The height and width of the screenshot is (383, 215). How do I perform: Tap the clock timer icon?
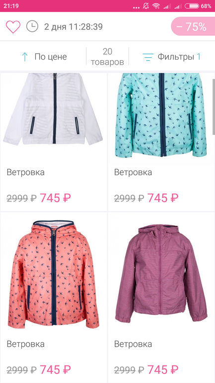click(32, 26)
